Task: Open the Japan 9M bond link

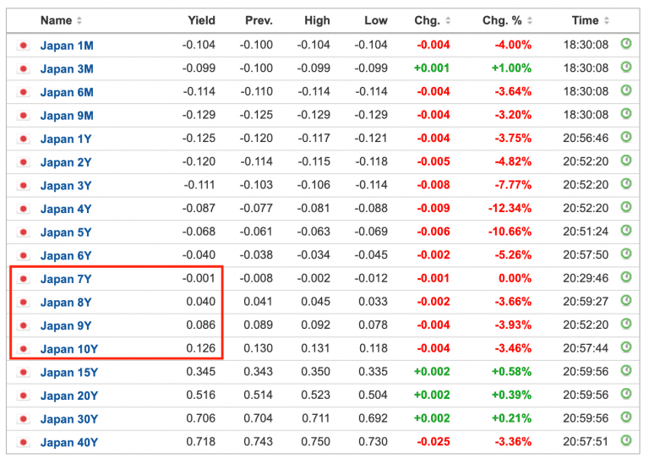Action: click(67, 116)
